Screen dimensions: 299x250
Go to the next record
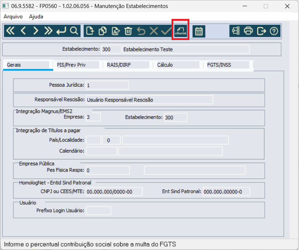[36, 31]
